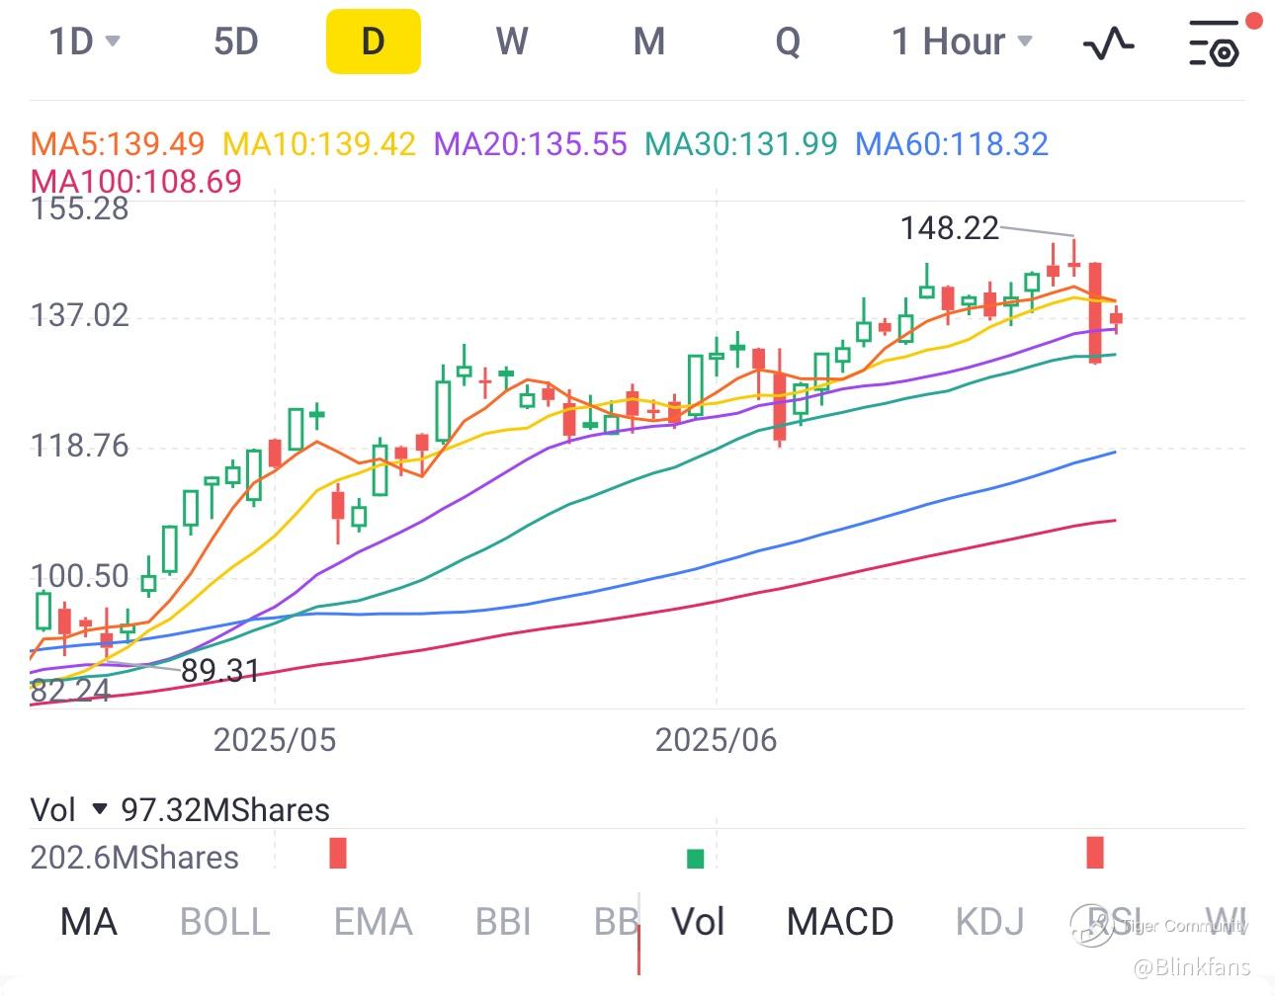Image resolution: width=1275 pixels, height=996 pixels.
Task: Click the 118.76 price axis label
Action: tap(80, 446)
